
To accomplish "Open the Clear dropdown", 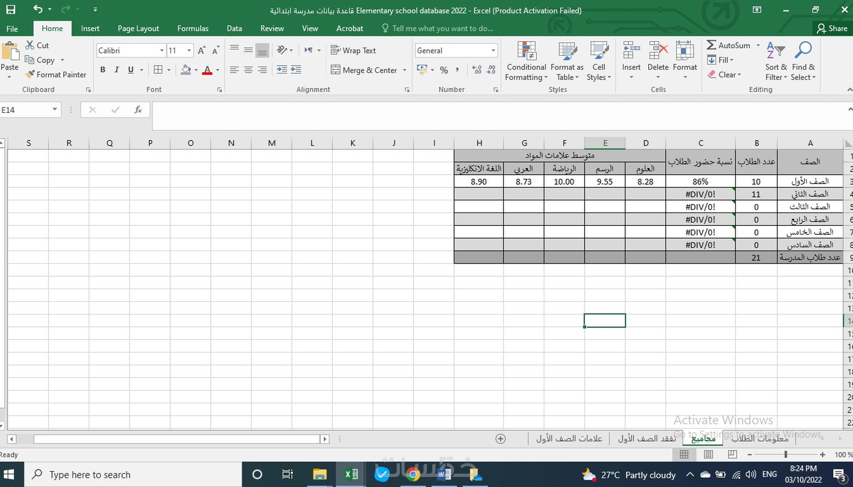I will coord(724,74).
